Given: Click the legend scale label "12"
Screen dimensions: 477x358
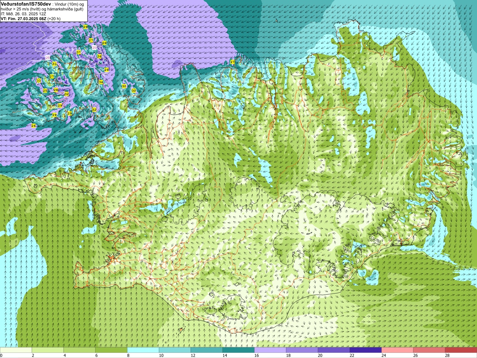Looking at the screenshot, I should (x=193, y=355).
